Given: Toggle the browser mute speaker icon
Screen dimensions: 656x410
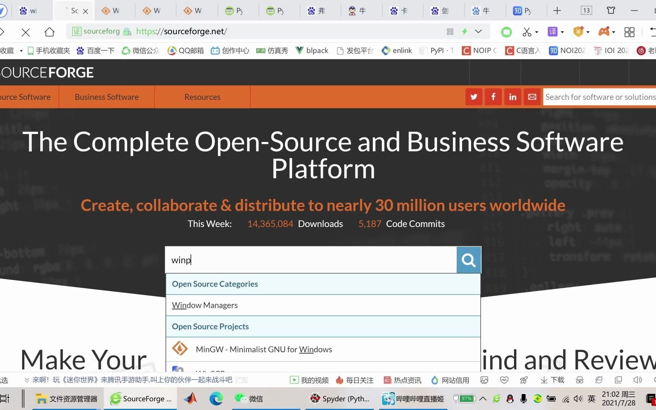Looking at the screenshot, I should click(x=637, y=380).
